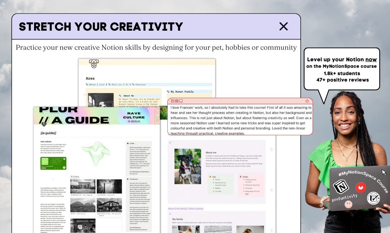Open the About link on Bindi's page

[x=171, y=208]
